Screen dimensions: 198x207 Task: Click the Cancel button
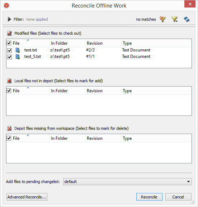(178, 197)
